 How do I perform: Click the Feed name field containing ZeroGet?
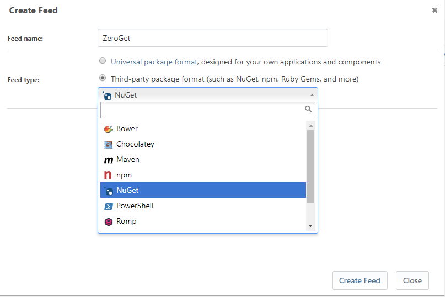point(213,37)
